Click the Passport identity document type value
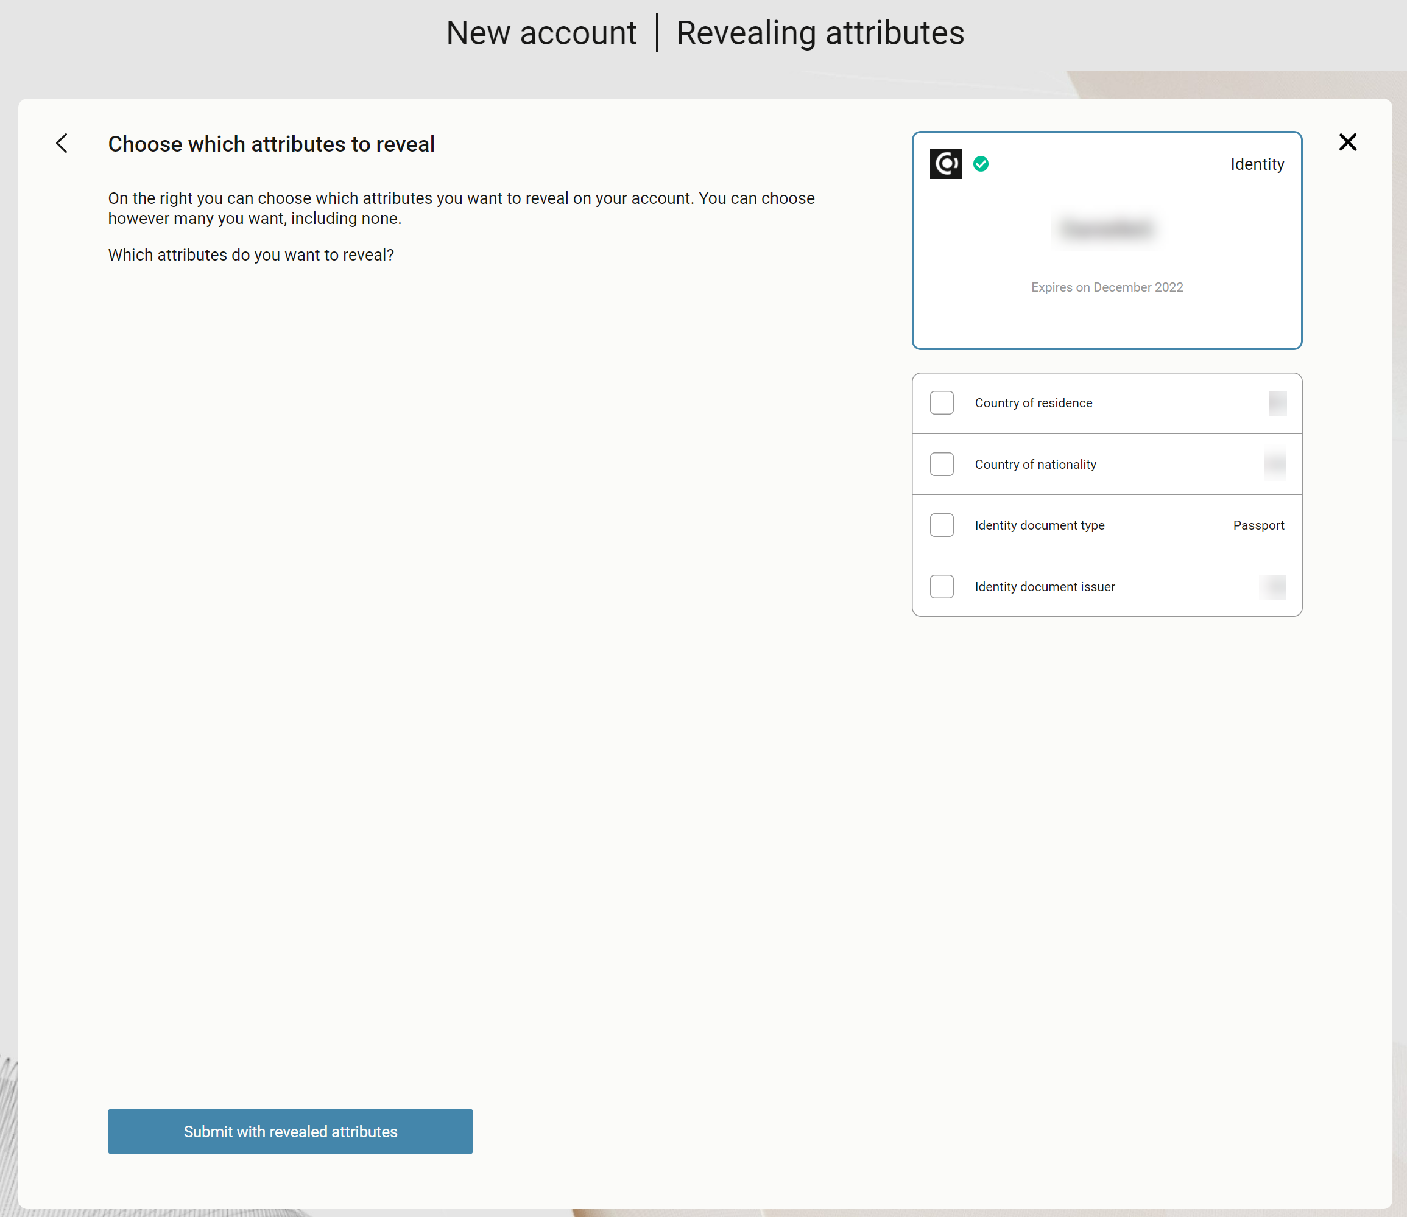The image size is (1407, 1217). click(x=1260, y=524)
